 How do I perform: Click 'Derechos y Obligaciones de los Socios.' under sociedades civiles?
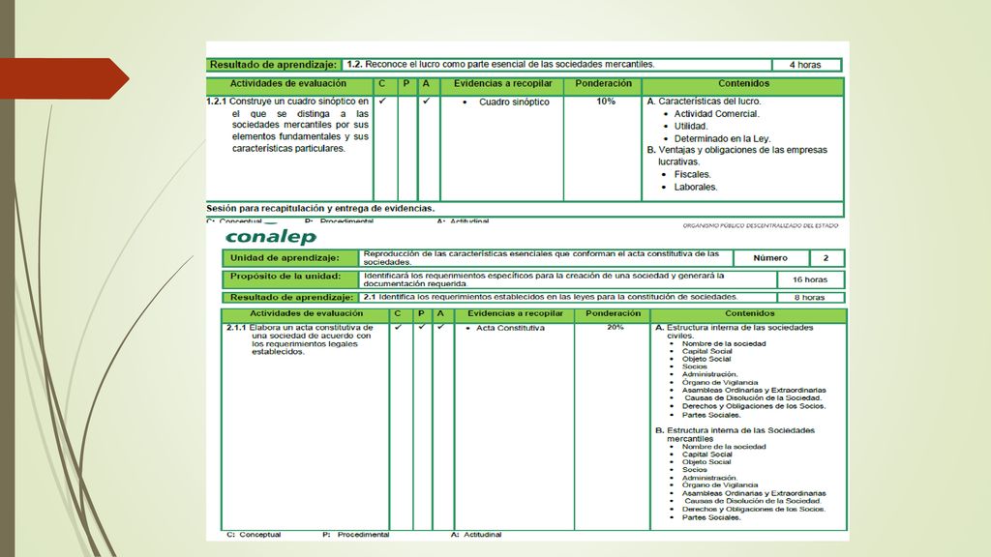pyautogui.click(x=753, y=406)
